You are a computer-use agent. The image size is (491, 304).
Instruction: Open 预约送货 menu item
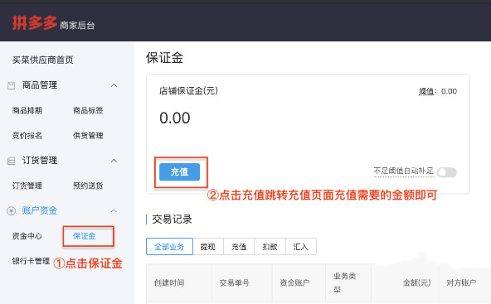[x=88, y=186]
